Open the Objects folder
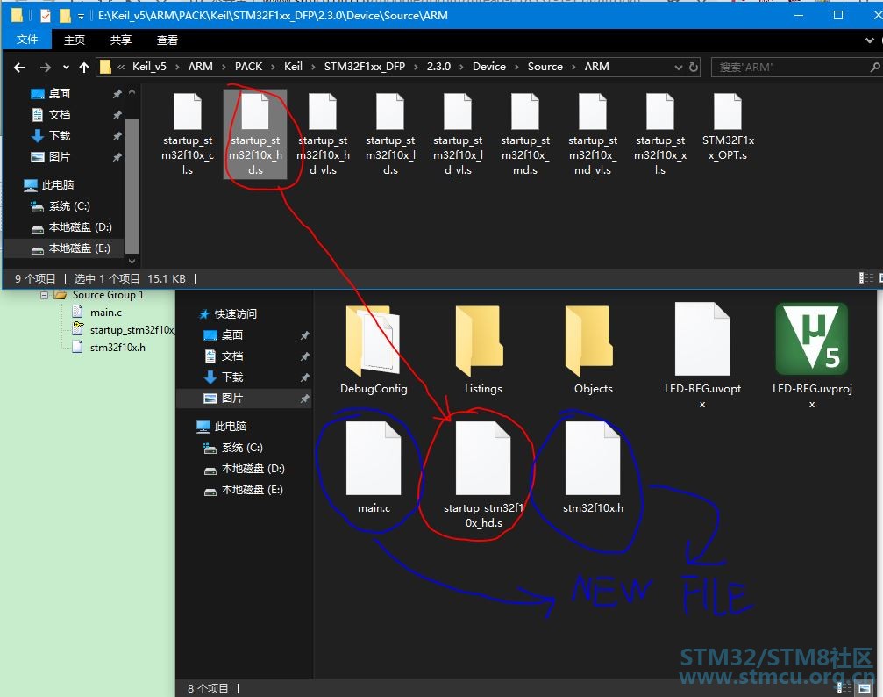 (x=593, y=349)
